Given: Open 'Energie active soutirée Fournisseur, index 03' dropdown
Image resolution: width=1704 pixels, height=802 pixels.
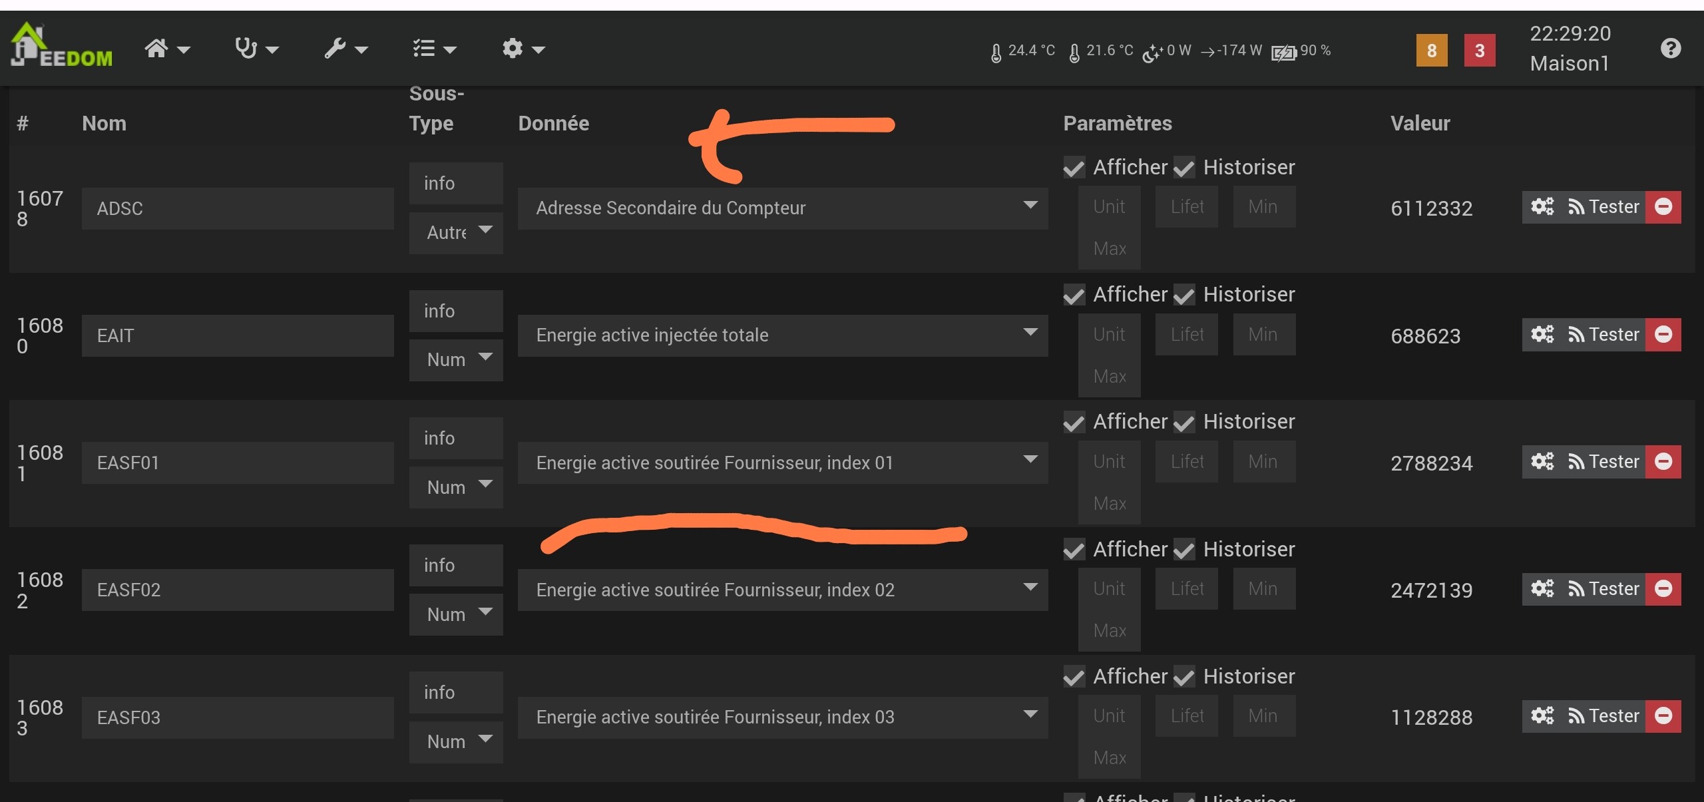Looking at the screenshot, I should tap(782, 717).
